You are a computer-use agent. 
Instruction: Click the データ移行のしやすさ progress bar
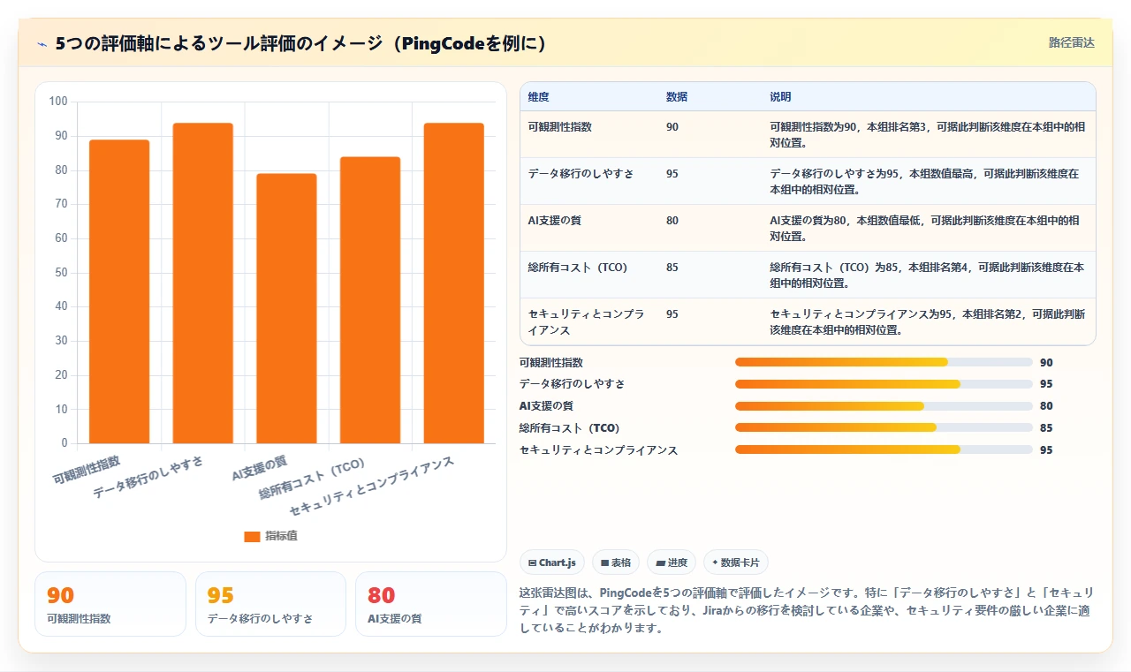coord(884,384)
